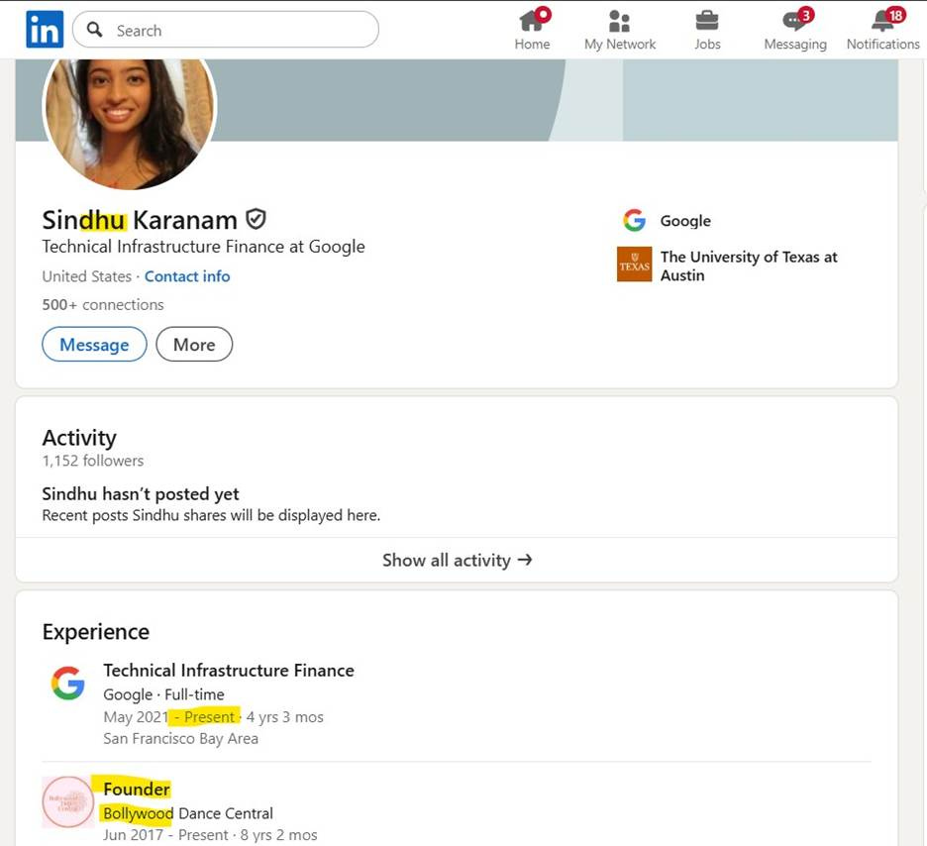
Task: Click the verification shield badge beside the name
Action: click(256, 219)
